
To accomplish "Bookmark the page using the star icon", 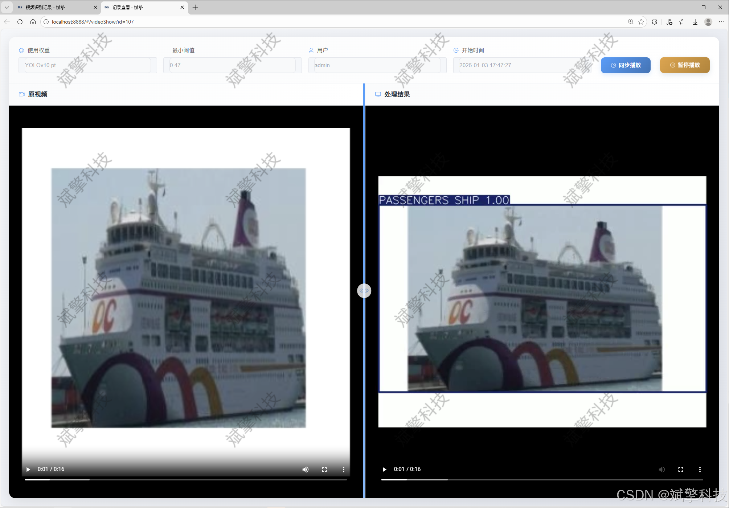I will 641,22.
